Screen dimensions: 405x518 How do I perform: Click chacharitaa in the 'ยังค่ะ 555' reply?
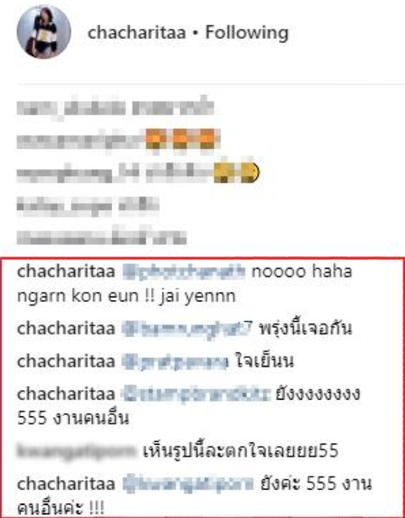(66, 484)
